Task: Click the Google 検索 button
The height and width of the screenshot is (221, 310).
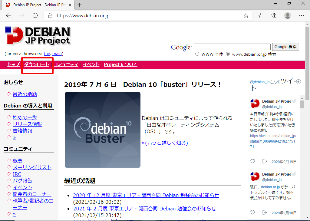Action: point(285,47)
